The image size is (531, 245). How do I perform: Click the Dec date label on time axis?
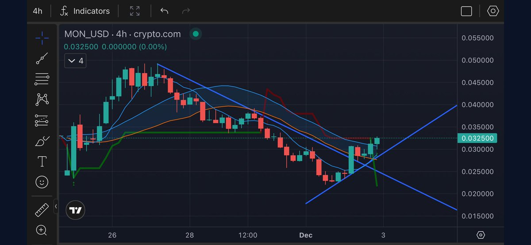305,235
